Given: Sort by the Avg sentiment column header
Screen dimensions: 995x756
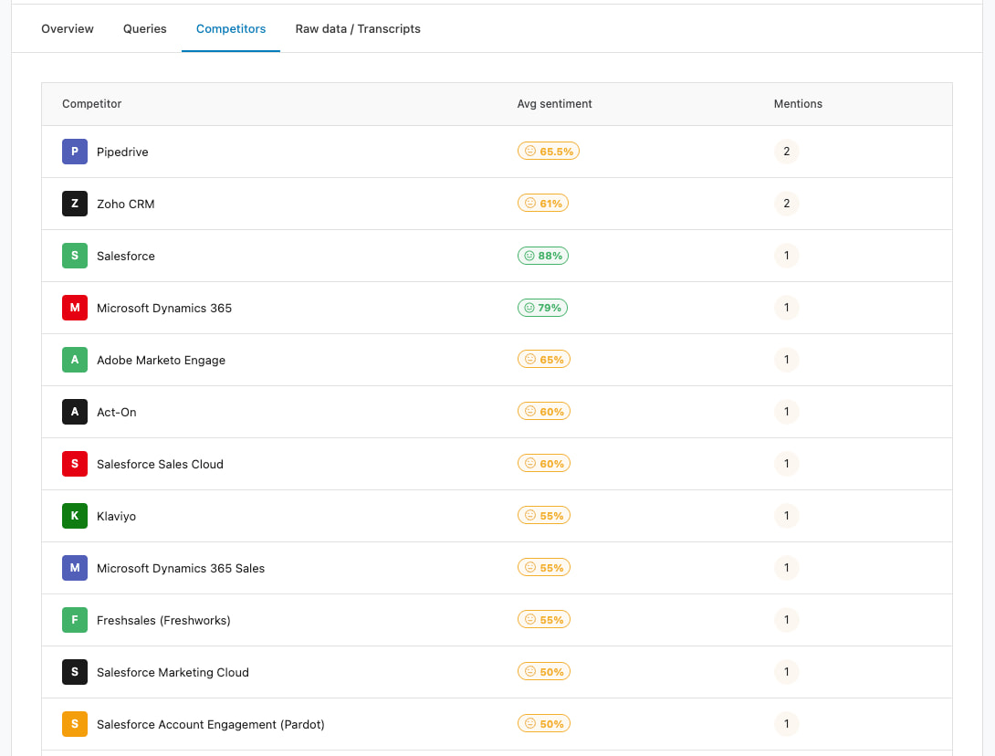Looking at the screenshot, I should (x=554, y=103).
